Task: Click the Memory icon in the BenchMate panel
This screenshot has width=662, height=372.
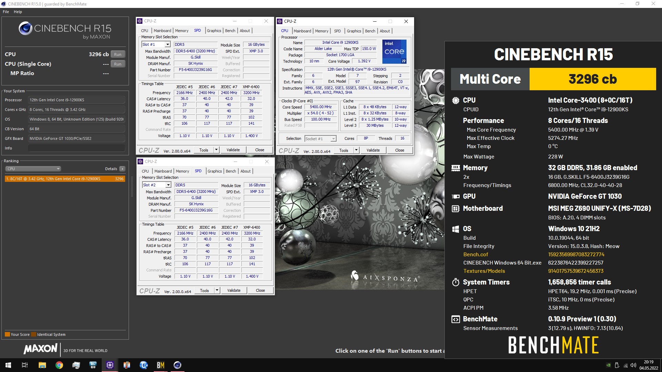Action: [x=455, y=168]
